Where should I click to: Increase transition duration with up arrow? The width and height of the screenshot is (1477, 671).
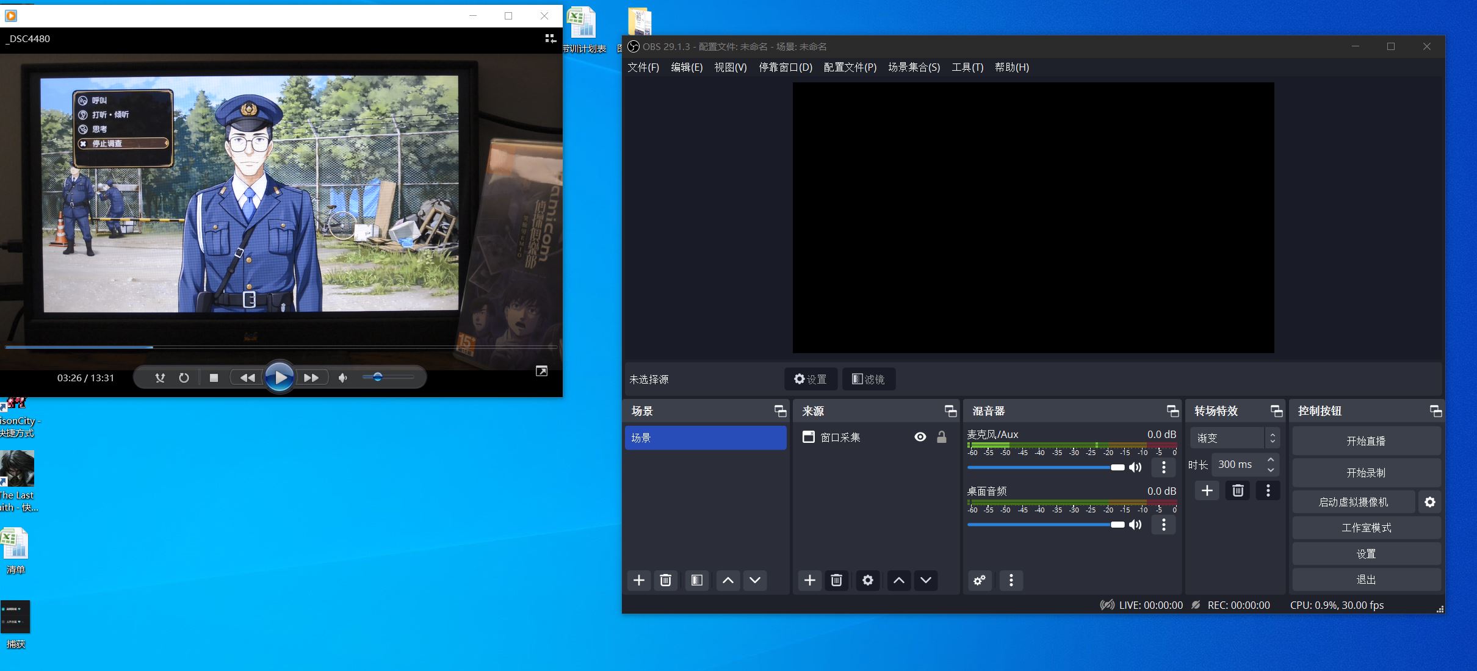tap(1271, 459)
